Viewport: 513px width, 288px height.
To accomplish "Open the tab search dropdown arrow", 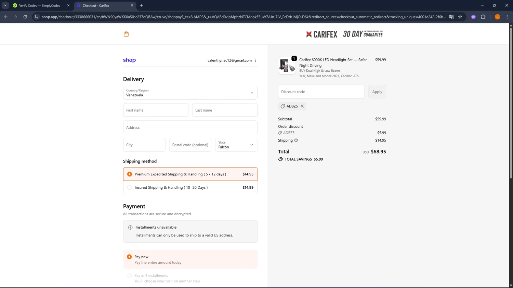I will (5, 5).
